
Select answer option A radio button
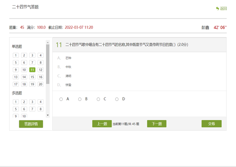coord(61,99)
